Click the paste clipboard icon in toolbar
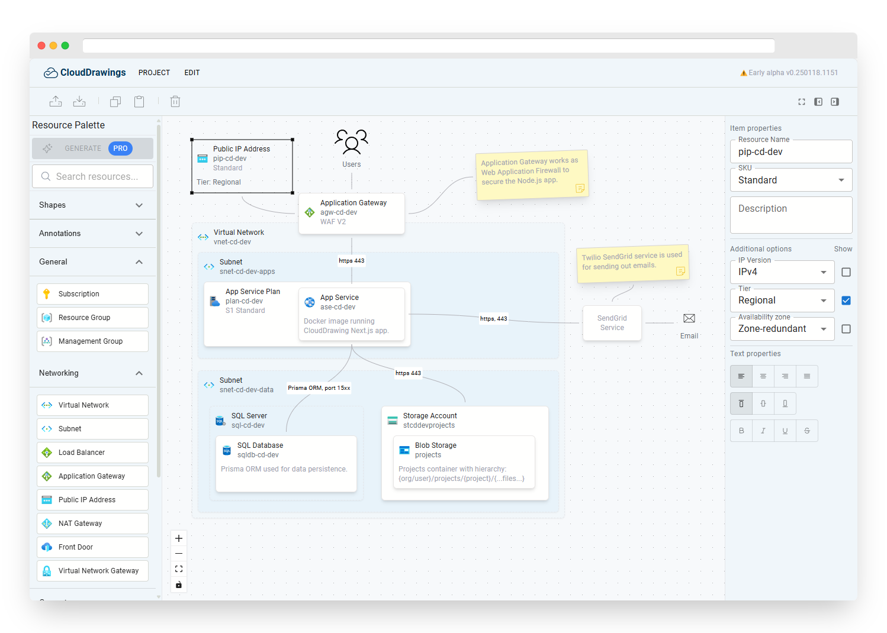The image size is (887, 633). tap(139, 102)
